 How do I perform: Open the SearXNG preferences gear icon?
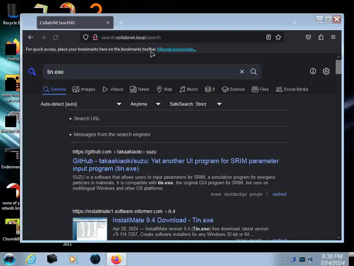pos(326,71)
